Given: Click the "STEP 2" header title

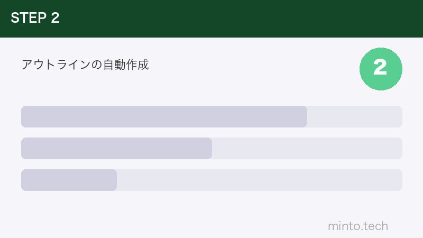Looking at the screenshot, I should [x=35, y=18].
